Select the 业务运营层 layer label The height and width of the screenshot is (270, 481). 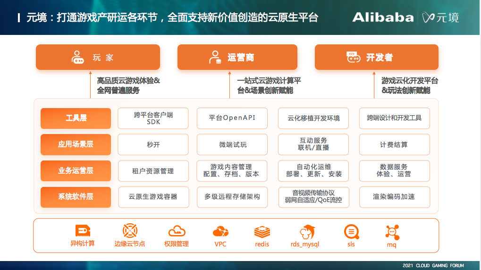pos(76,170)
